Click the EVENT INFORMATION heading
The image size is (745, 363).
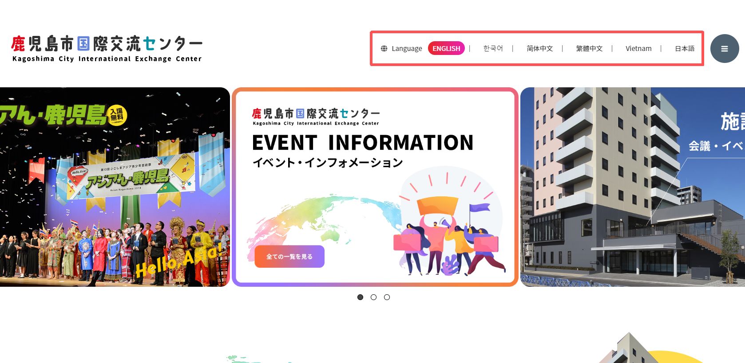point(363,143)
